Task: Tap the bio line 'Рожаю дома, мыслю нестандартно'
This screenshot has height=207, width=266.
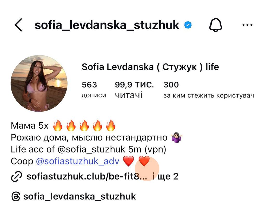Action: point(89,137)
